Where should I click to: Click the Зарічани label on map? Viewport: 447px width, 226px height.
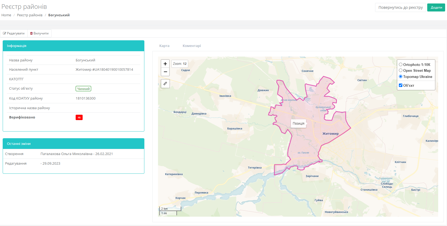[312, 176]
